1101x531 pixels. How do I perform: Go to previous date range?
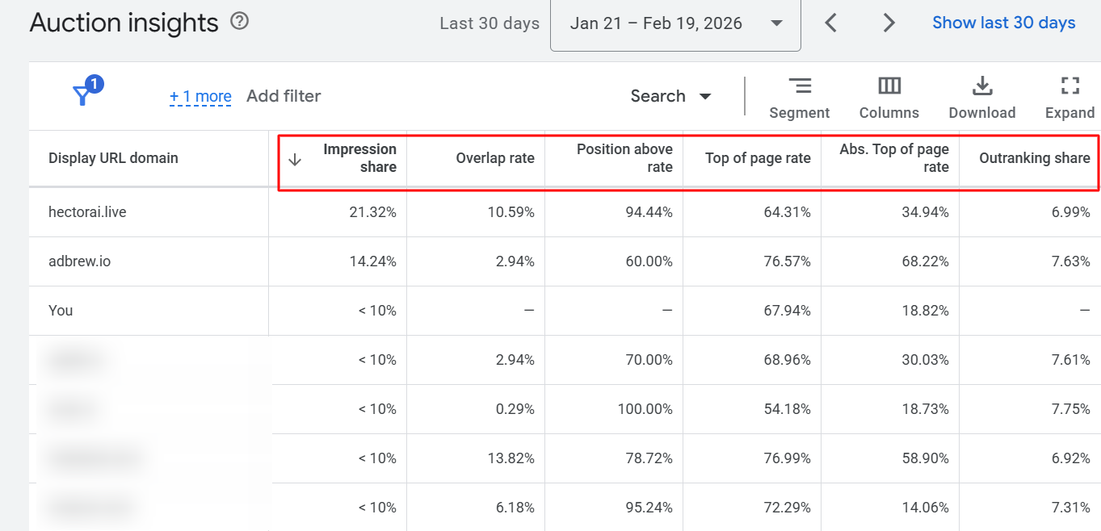(830, 23)
